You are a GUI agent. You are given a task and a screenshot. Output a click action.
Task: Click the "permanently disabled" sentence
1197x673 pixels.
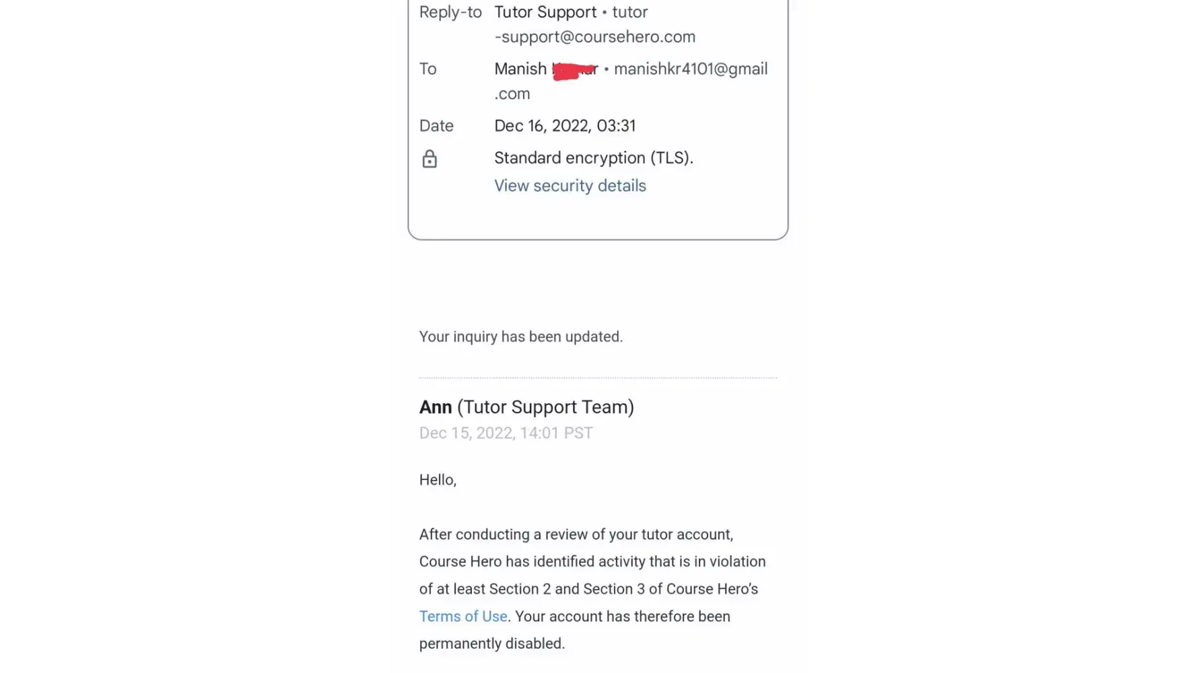[491, 644]
